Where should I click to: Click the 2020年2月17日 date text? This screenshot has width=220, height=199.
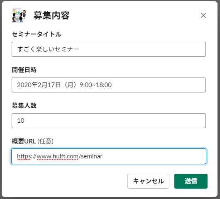[39, 85]
